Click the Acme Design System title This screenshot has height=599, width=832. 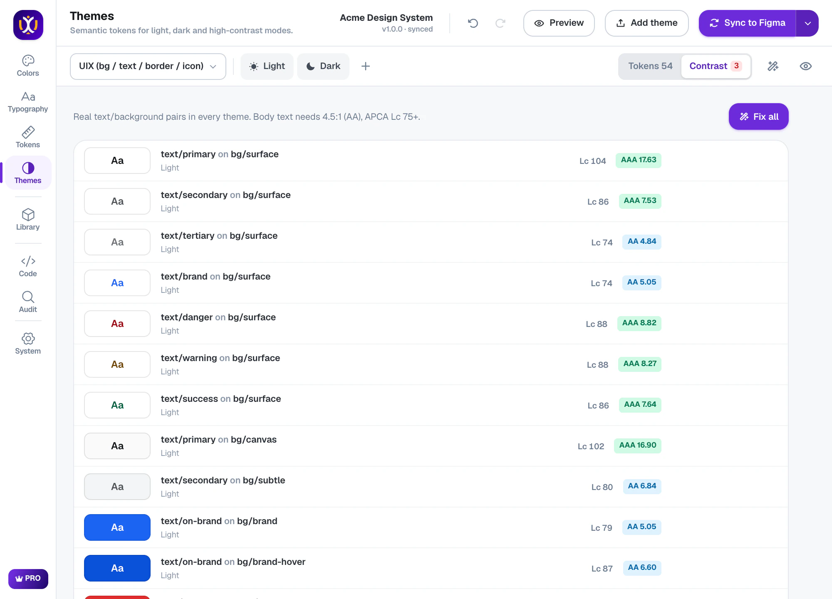point(386,18)
